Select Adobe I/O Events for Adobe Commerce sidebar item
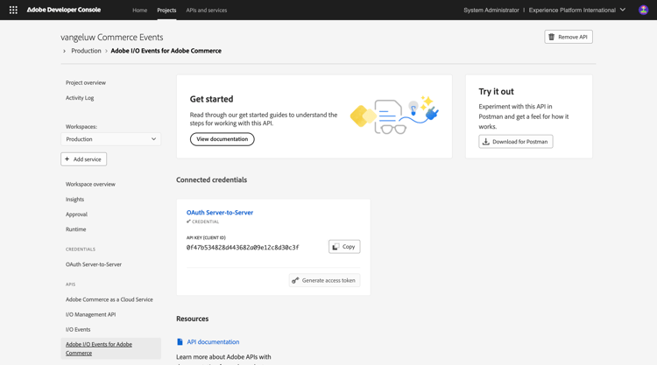 tap(111, 348)
